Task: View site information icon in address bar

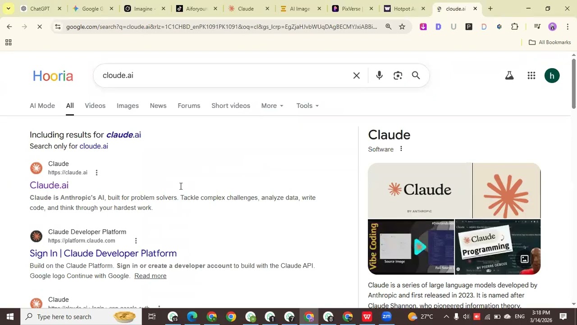Action: coord(58,27)
